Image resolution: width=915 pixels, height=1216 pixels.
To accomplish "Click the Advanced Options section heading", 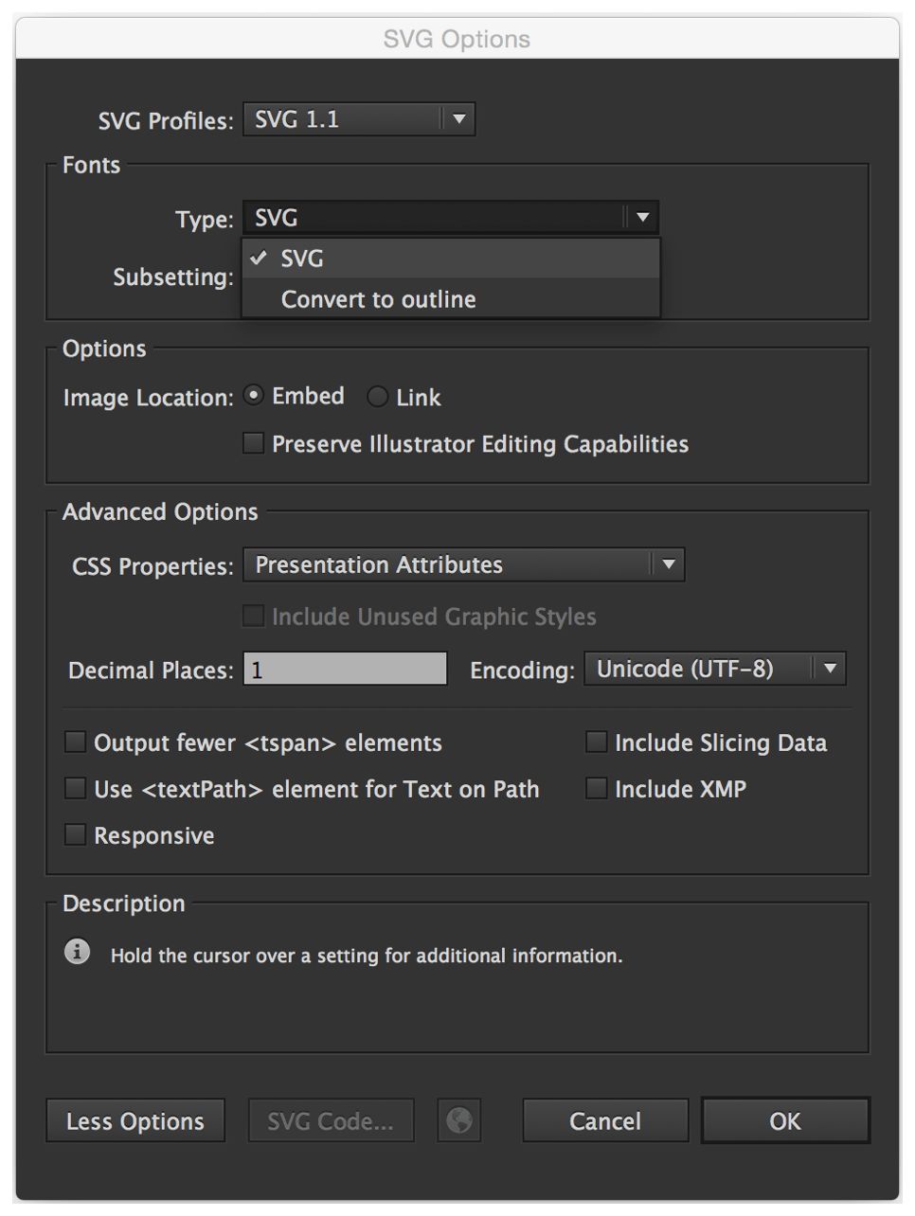I will pos(160,512).
